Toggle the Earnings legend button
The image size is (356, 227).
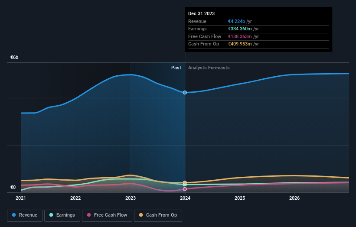[x=62, y=215]
